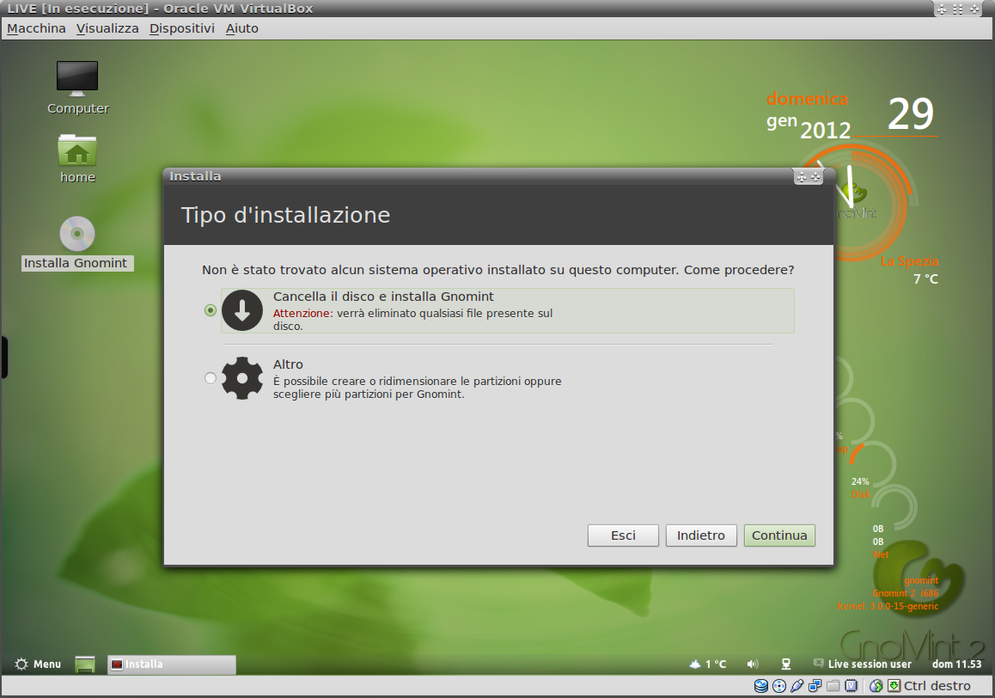995x698 pixels.
Task: Select the 'Altro' radio button
Action: 211,378
